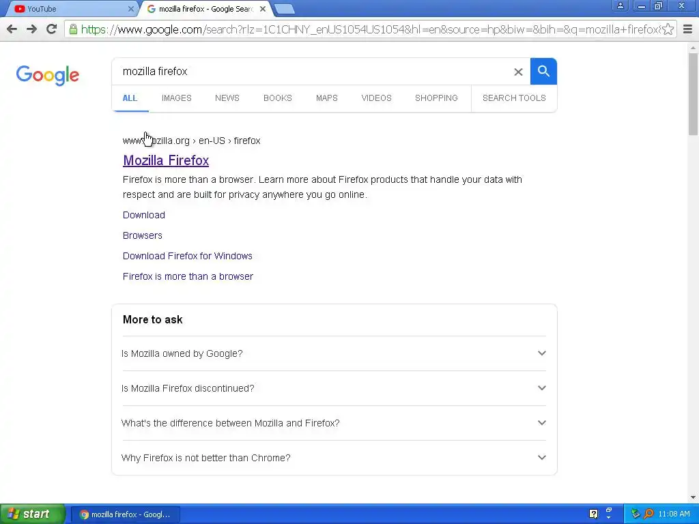Open the Browsers sitelink
The image size is (699, 524).
pyautogui.click(x=142, y=235)
